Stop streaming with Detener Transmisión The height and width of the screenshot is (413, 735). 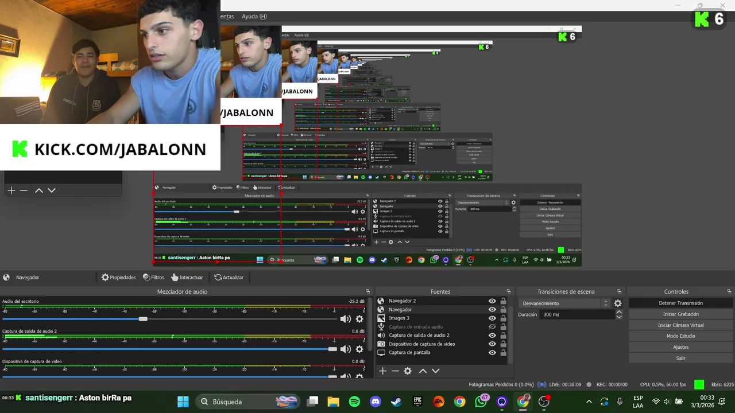680,303
